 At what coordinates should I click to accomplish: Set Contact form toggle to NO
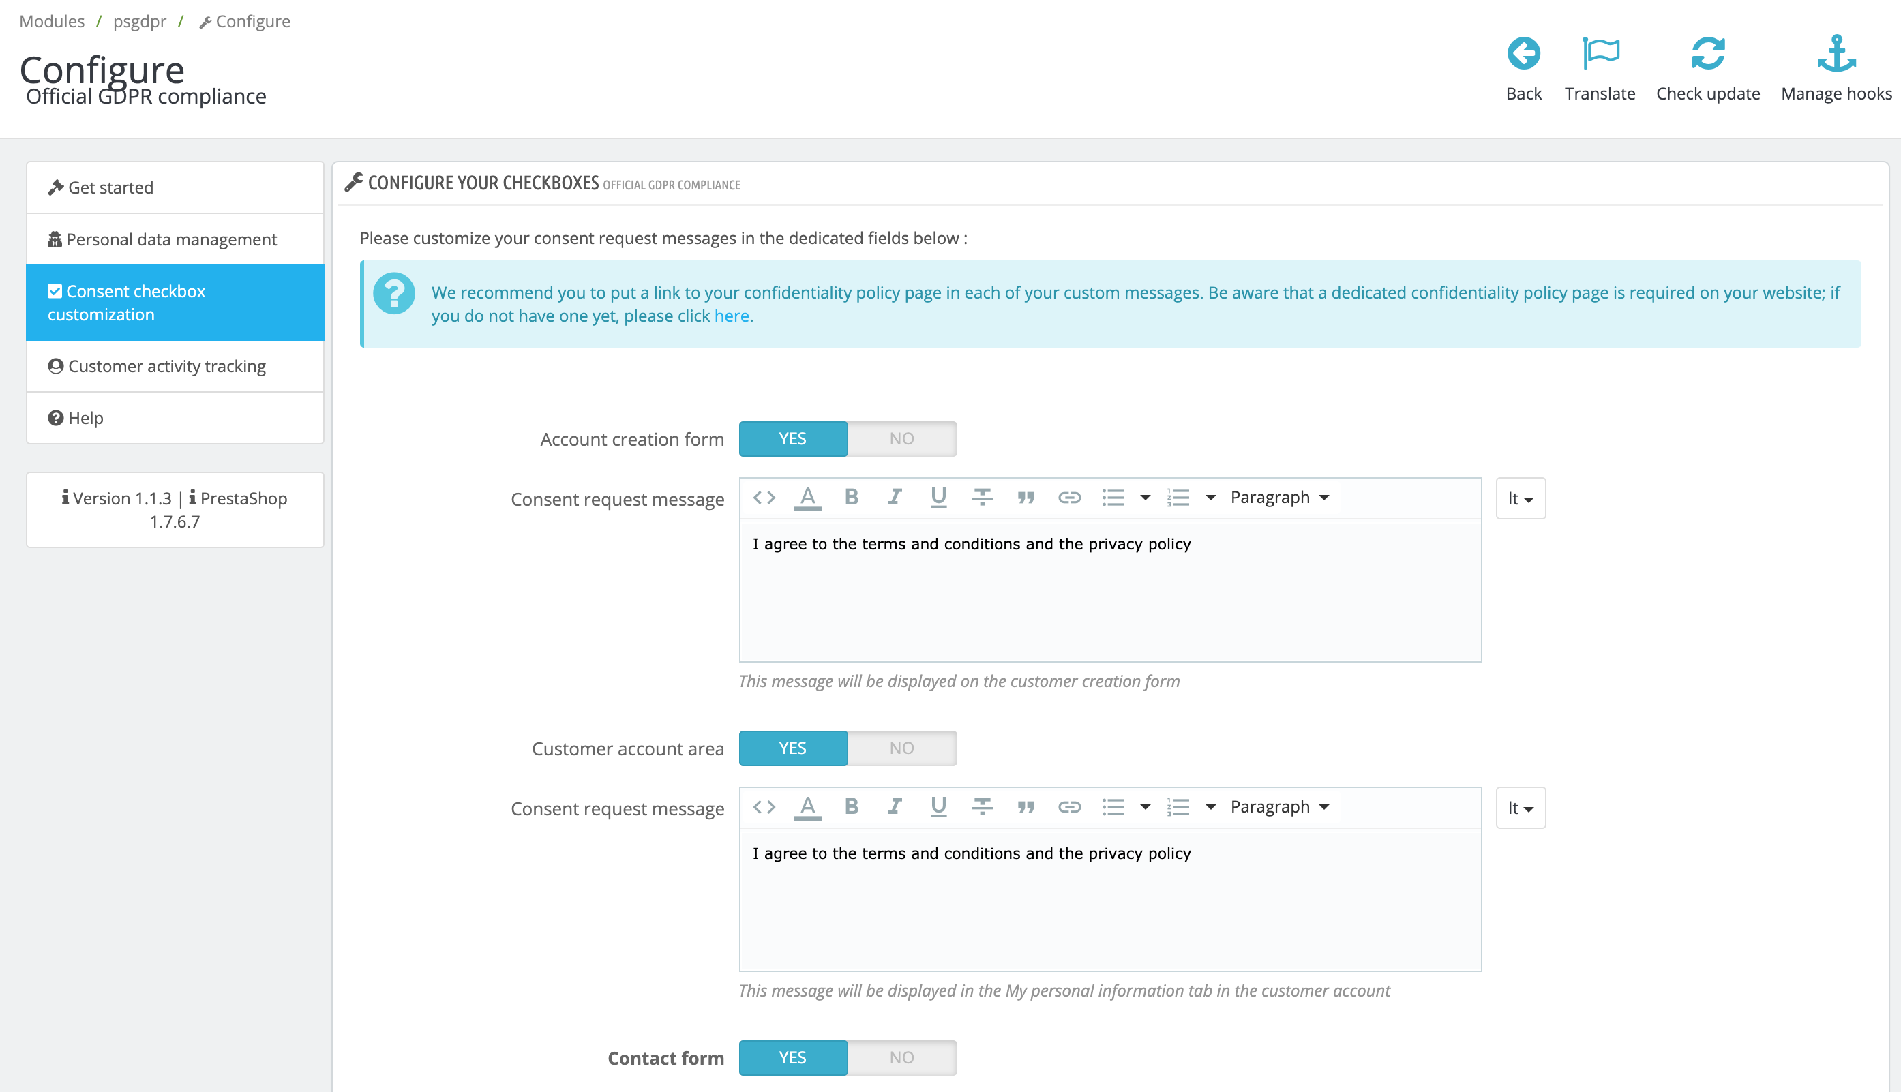[x=901, y=1057]
